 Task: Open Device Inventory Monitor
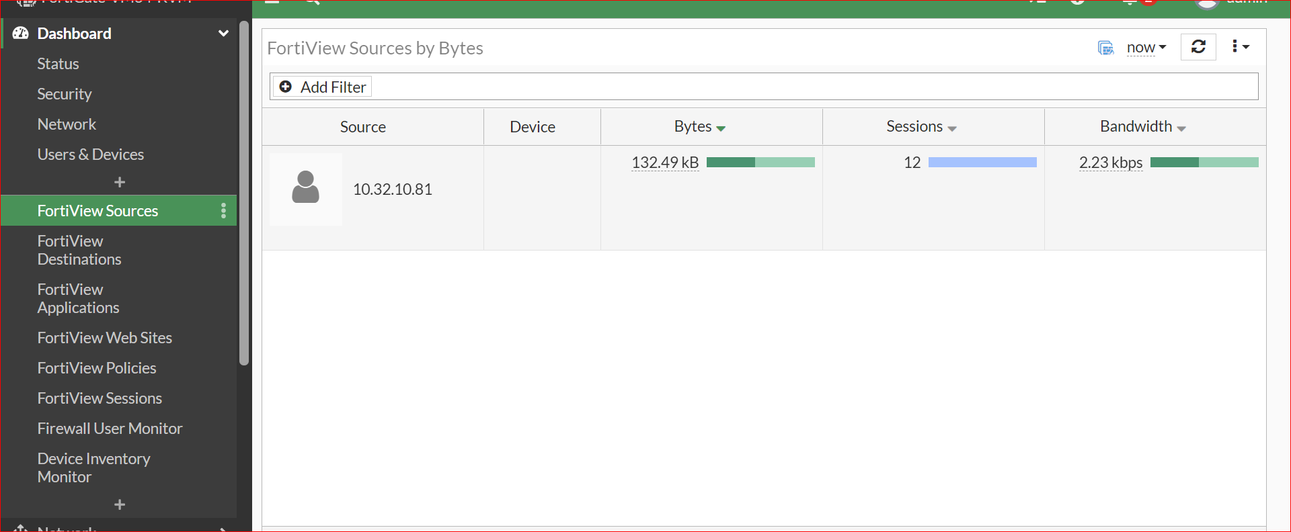(x=93, y=468)
